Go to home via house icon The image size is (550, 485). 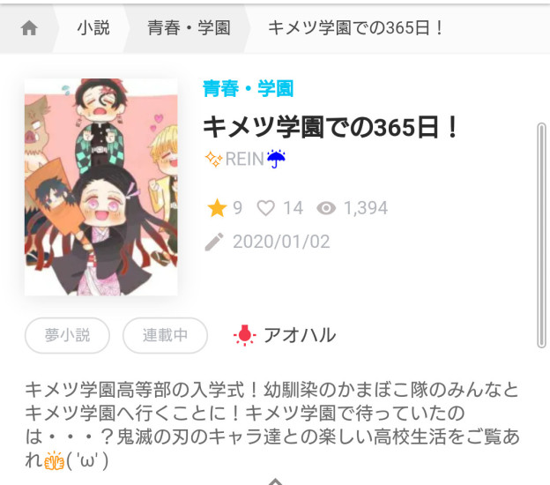[x=29, y=28]
